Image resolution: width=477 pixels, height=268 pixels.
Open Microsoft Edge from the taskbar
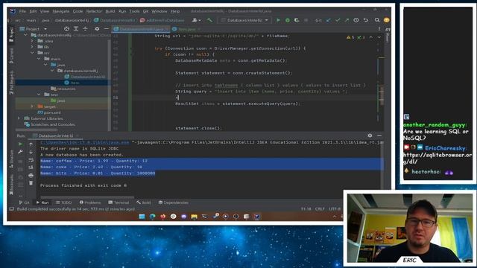coord(152,217)
